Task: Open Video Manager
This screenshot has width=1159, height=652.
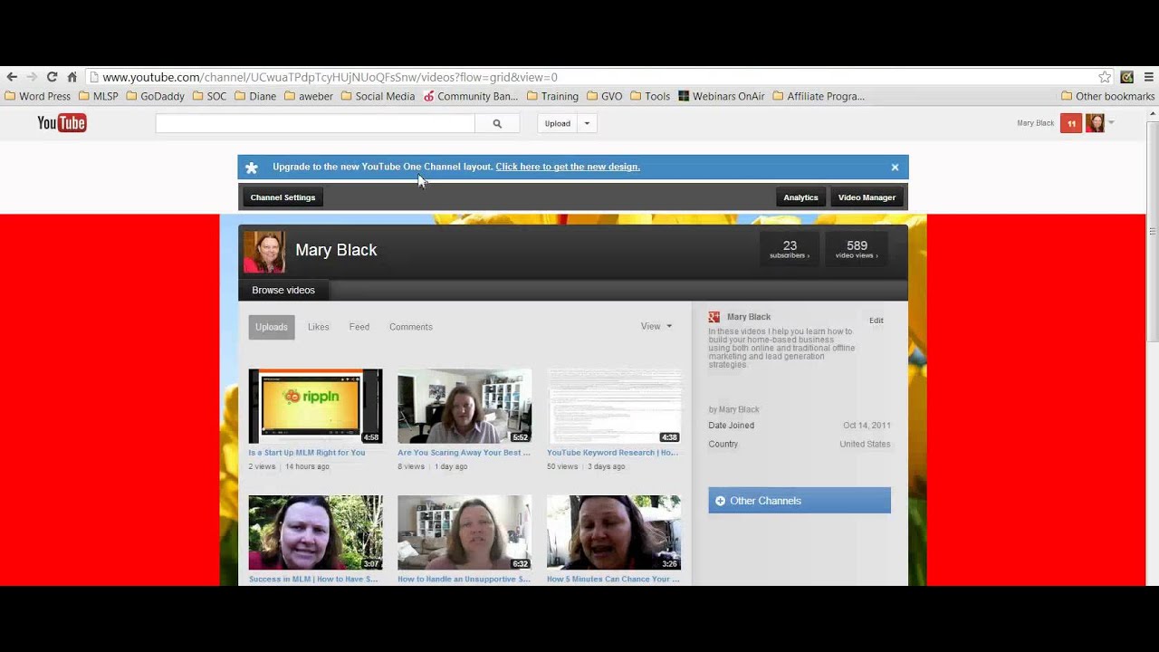Action: (x=867, y=197)
